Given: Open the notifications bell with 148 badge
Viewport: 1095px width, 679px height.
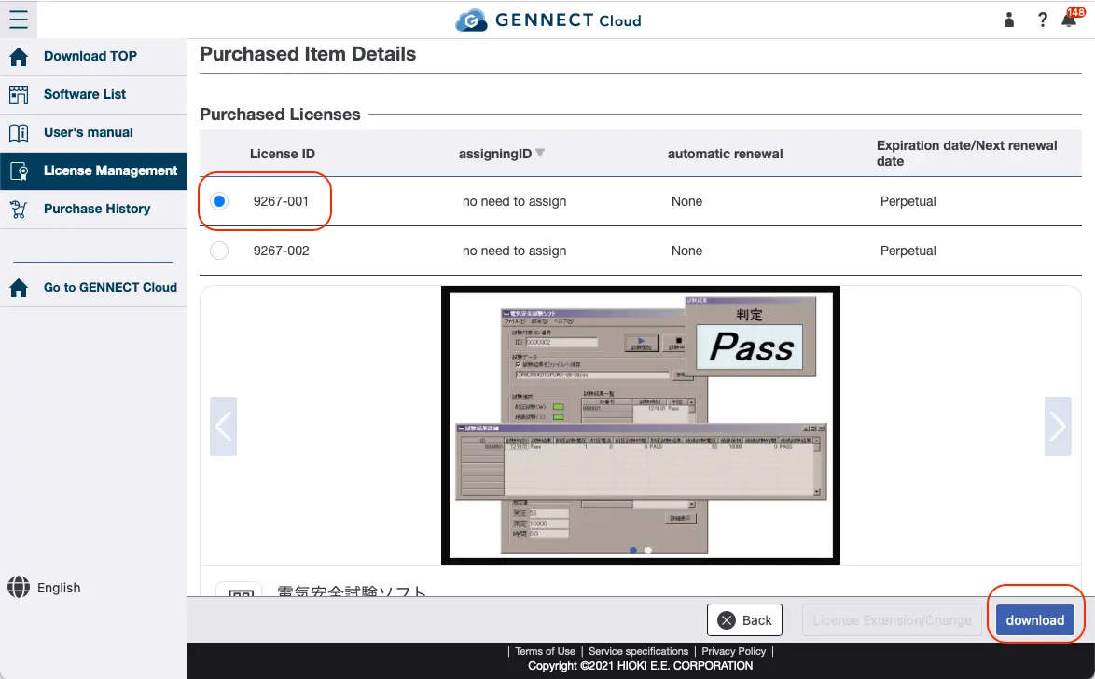Looking at the screenshot, I should (1072, 18).
